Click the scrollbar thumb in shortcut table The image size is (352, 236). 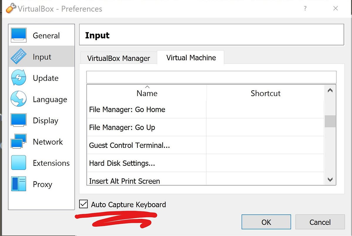(x=330, y=121)
